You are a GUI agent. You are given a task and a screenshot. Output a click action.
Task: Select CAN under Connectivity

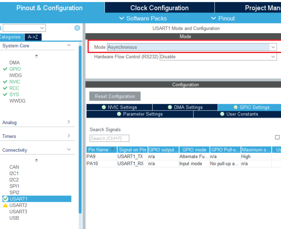pyautogui.click(x=14, y=167)
